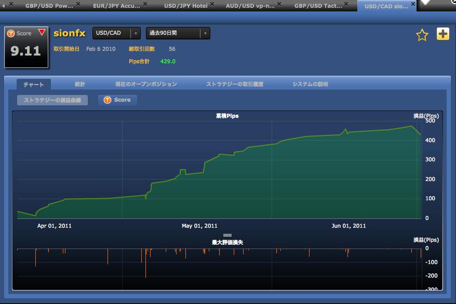Open the 現在のオープンポジション tab
The width and height of the screenshot is (456, 304).
click(146, 84)
